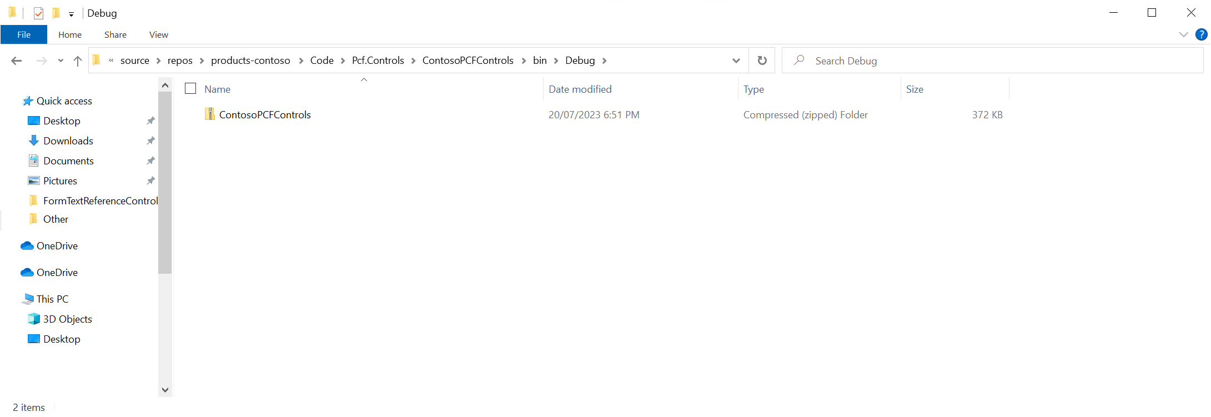Image resolution: width=1211 pixels, height=417 pixels.
Task: Refresh the Debug folder view
Action: click(762, 61)
